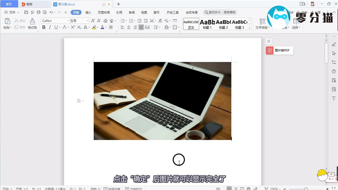Viewport: 338px width, 190px height.
Task: Click the save icon in quick access toolbar
Action: click(26, 13)
